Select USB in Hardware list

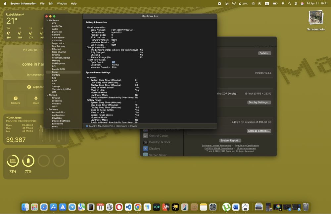[54, 92]
